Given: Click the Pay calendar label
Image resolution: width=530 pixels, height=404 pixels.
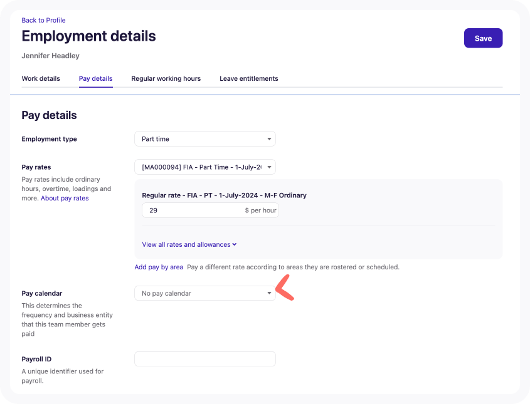Looking at the screenshot, I should [42, 293].
